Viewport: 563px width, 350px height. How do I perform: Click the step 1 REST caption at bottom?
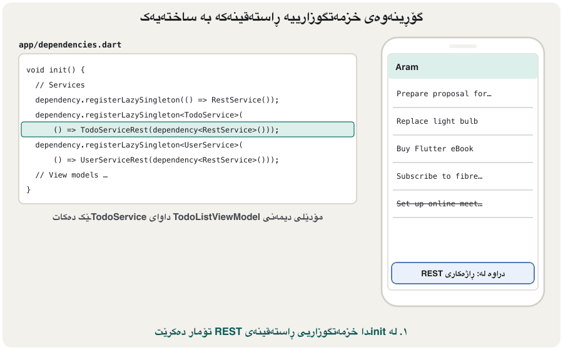tap(281, 331)
